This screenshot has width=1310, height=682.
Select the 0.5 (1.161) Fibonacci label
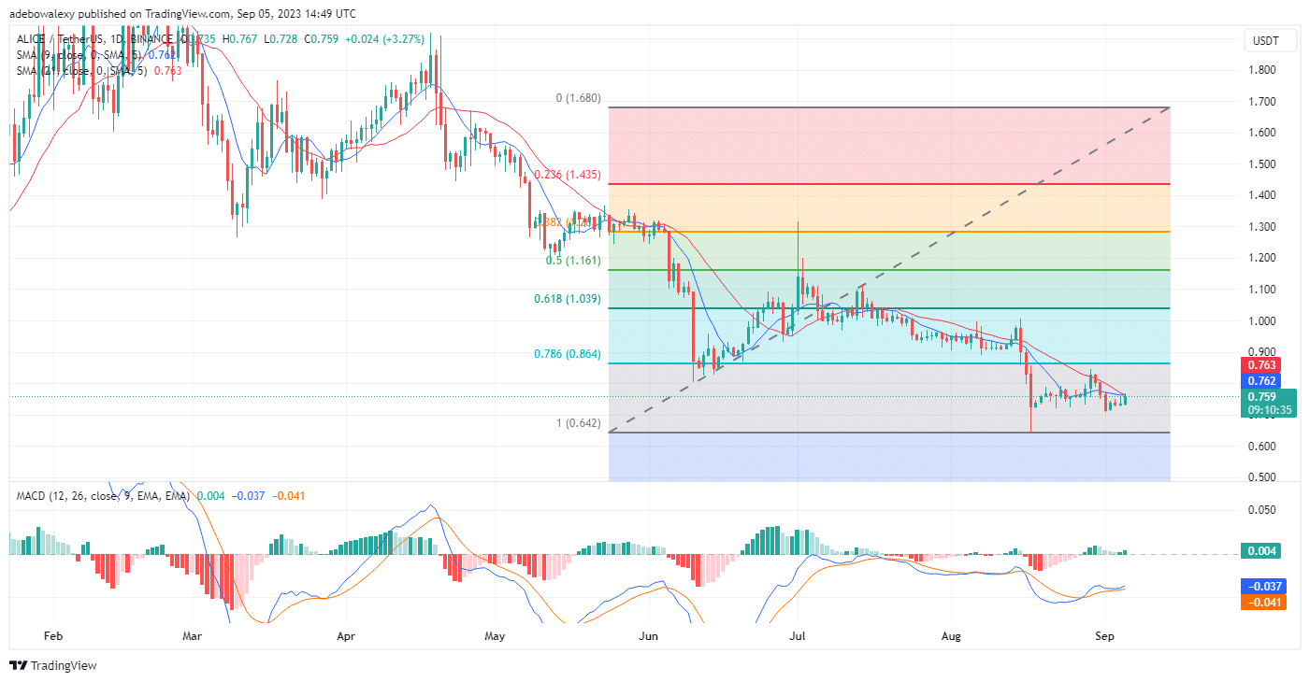pos(573,261)
